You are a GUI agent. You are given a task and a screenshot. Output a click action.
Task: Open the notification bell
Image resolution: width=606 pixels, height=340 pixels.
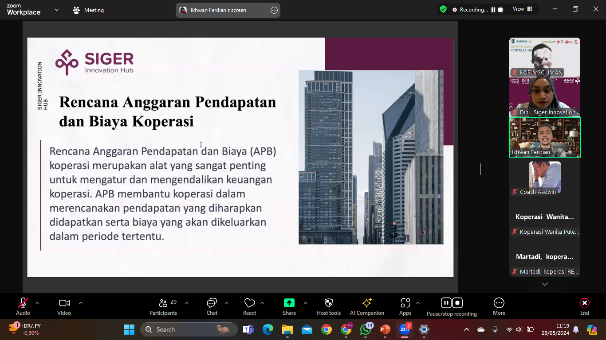pos(576,329)
